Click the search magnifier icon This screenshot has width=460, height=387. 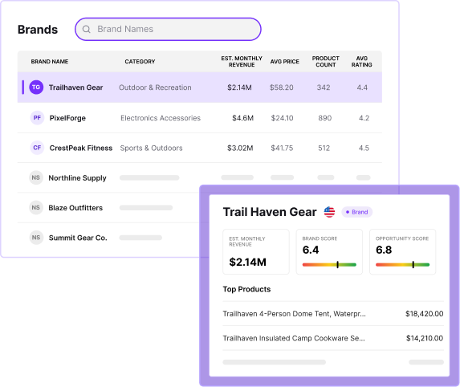pos(86,29)
